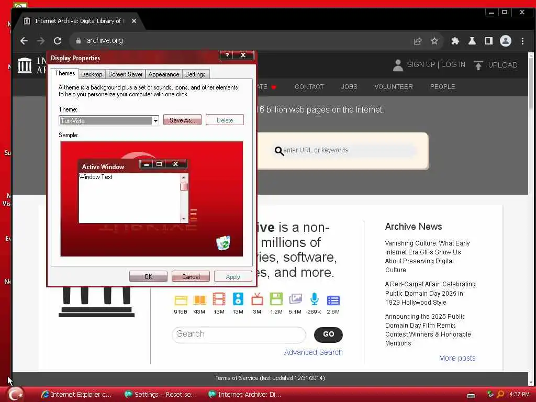Click the Internet Explorer taskbar button
This screenshot has width=536, height=402.
(76, 395)
